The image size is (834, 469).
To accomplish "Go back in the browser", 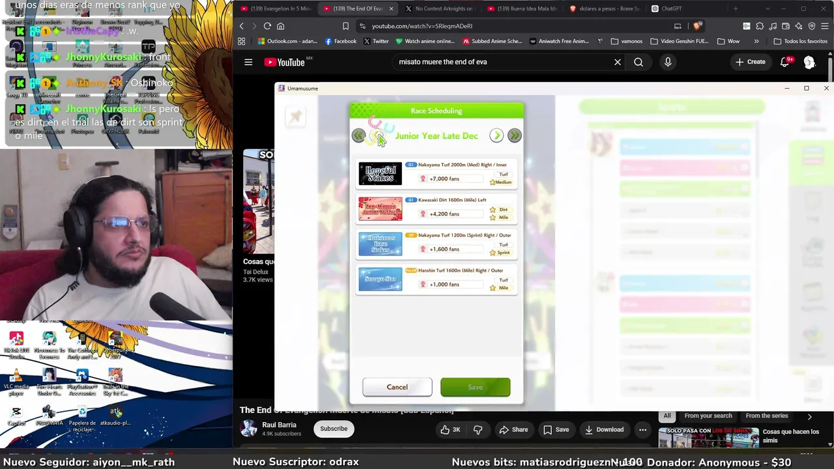I will (241, 26).
